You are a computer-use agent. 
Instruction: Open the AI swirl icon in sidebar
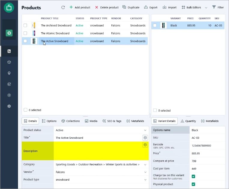pos(9,95)
